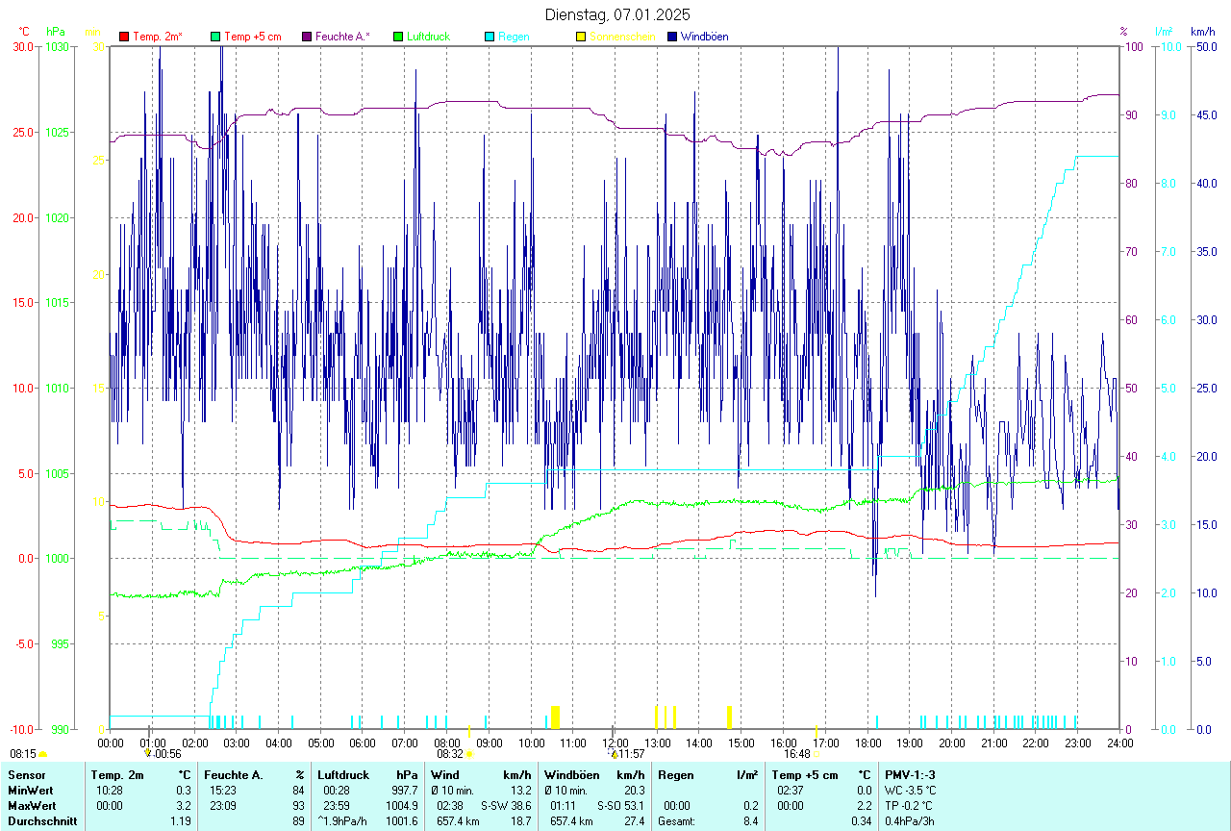Click the green Temp +5 cm legend swatch
Screen dimensions: 1231x831
[215, 37]
